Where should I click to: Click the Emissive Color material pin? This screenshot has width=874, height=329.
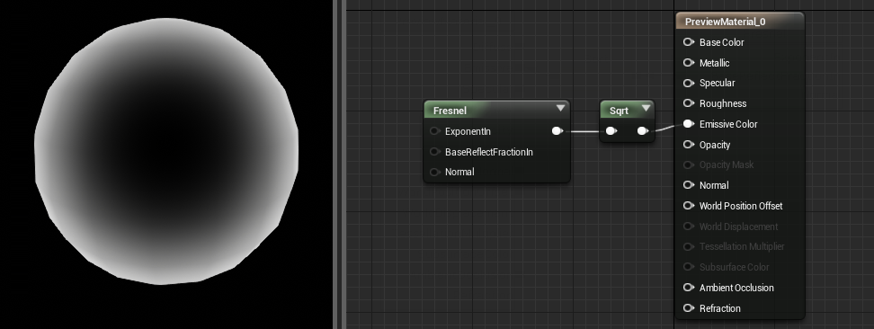click(689, 124)
